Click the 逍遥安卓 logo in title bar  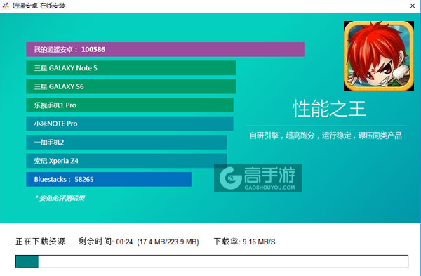6,6
